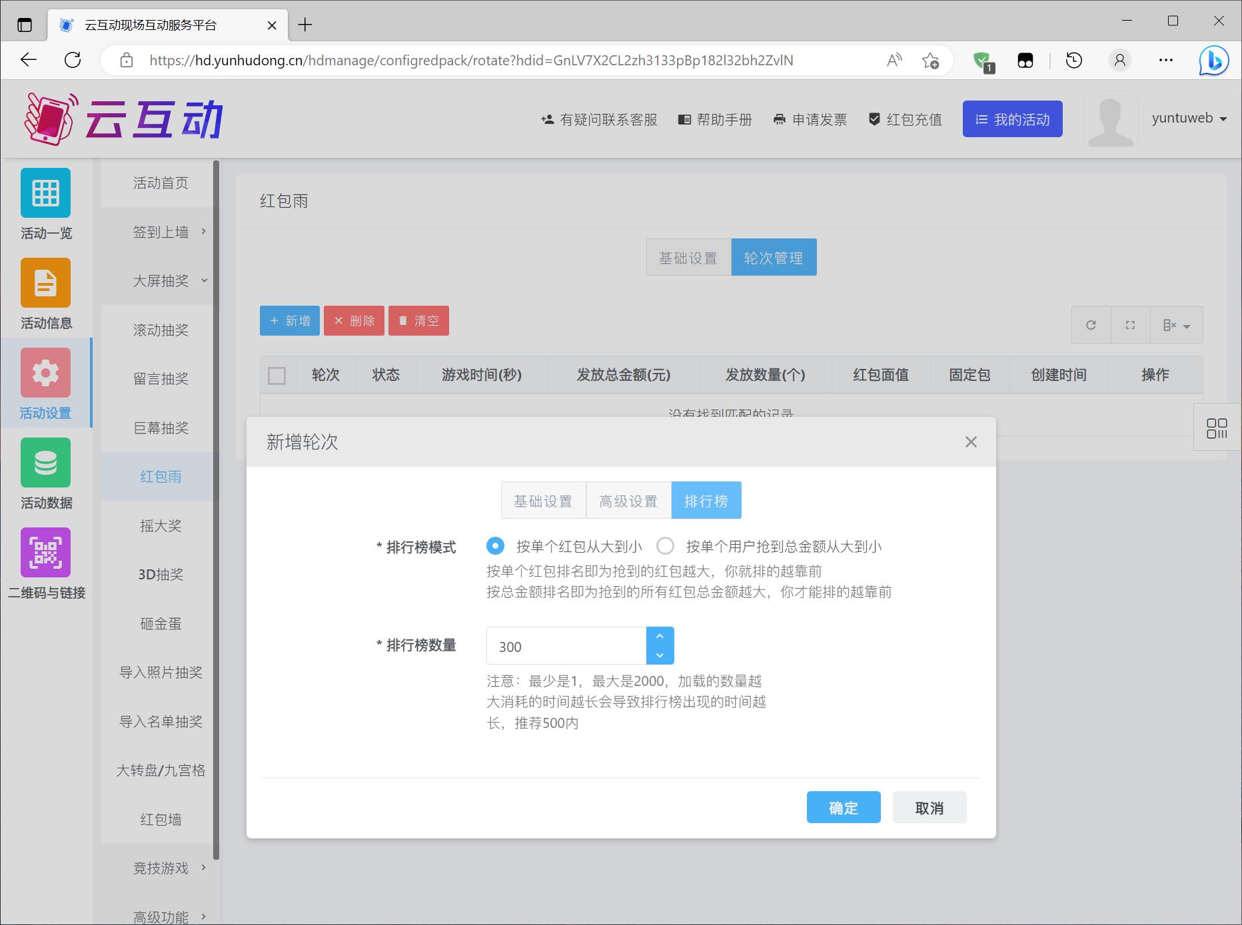Open the yuntuweb user dropdown
The width and height of the screenshot is (1242, 925).
[1189, 119]
